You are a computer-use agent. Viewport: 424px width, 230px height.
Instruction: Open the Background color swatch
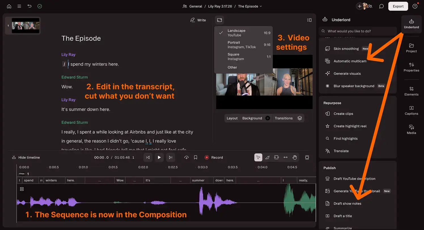(268, 118)
